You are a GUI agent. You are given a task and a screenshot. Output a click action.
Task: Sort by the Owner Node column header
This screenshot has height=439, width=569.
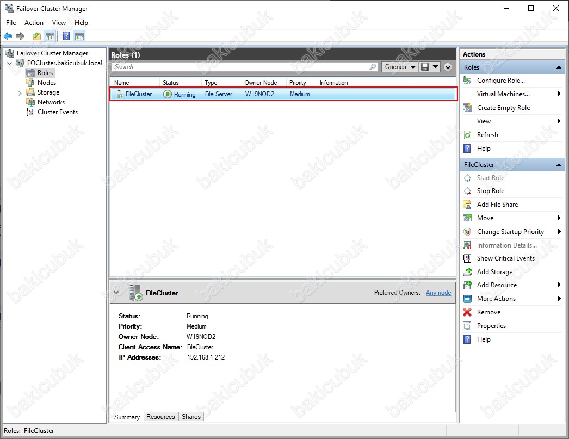click(264, 82)
